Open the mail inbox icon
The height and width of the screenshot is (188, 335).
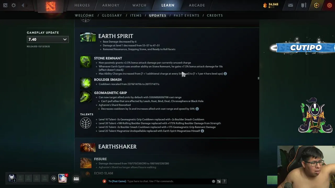point(291,5)
